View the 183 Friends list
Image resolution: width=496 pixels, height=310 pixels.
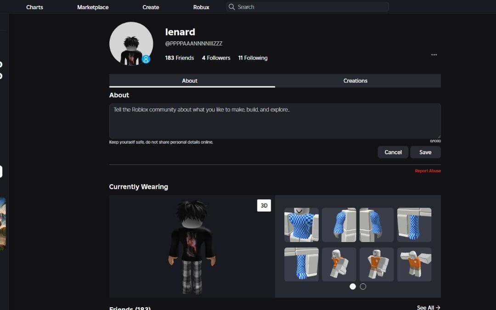179,58
